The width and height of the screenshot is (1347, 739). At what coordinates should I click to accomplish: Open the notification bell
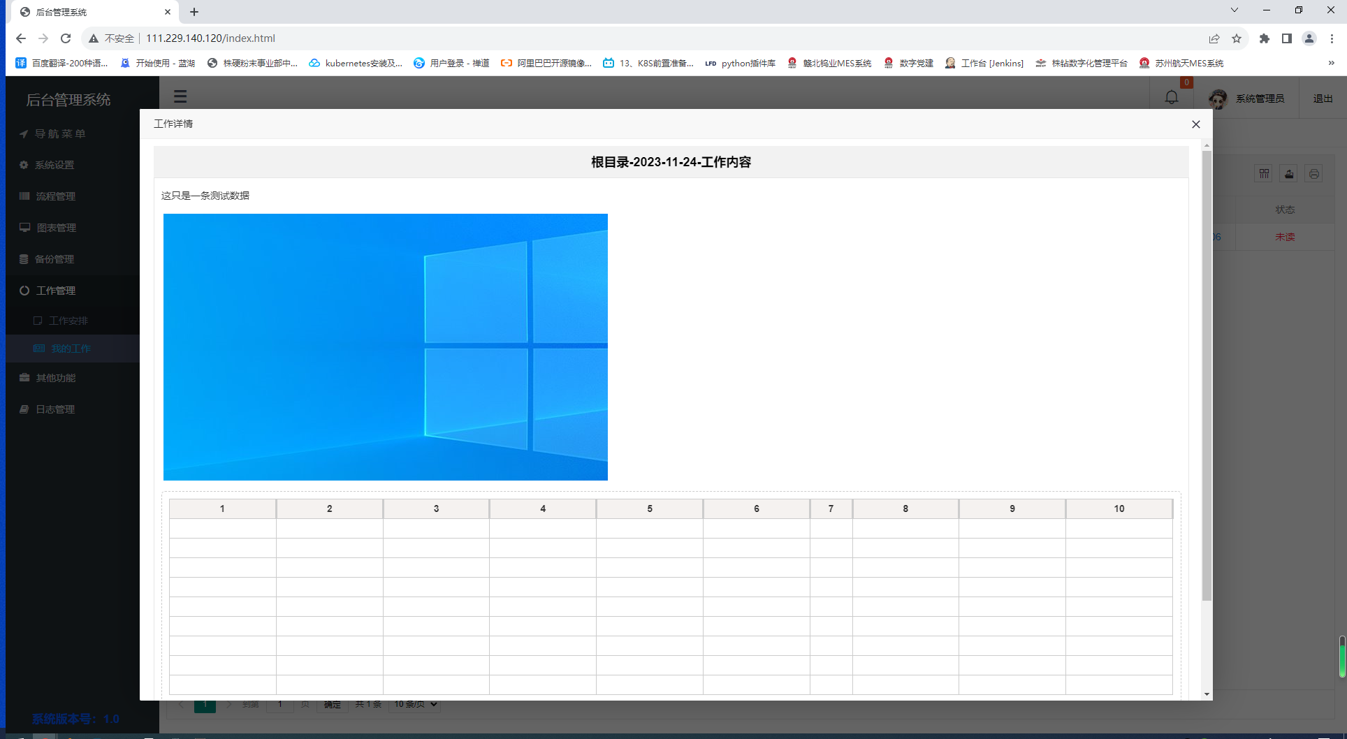pyautogui.click(x=1170, y=97)
